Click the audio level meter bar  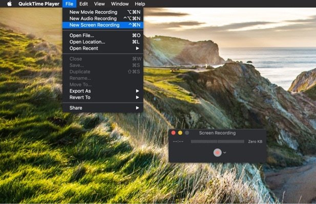[x=218, y=142]
